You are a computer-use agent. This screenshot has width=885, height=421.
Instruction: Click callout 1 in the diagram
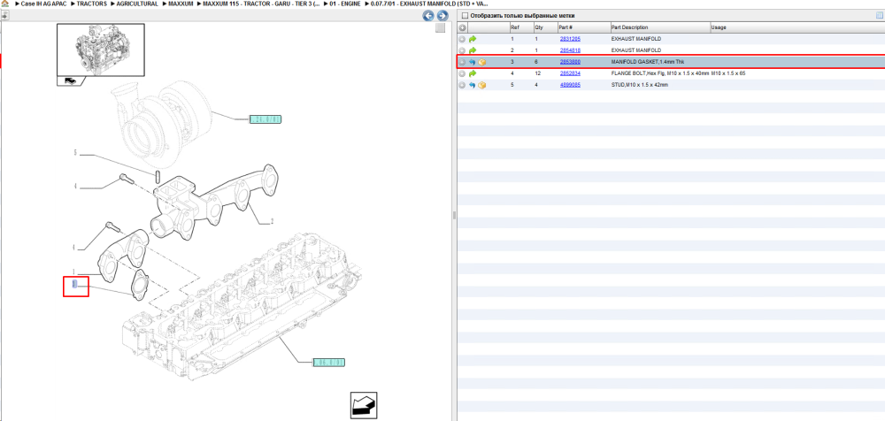[x=74, y=272]
